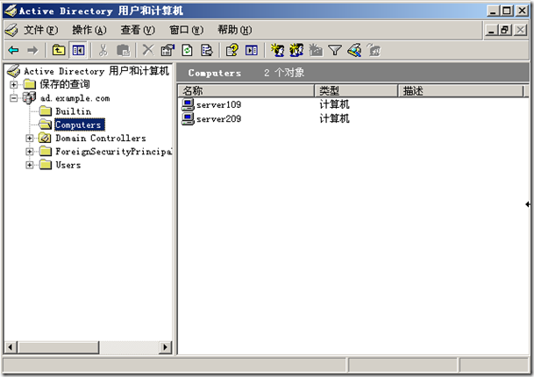Open the 操作(A) menu
Image resolution: width=534 pixels, height=377 pixels.
[x=89, y=30]
